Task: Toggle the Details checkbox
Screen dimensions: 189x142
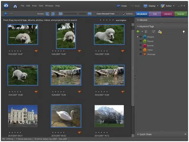Action: [124, 14]
